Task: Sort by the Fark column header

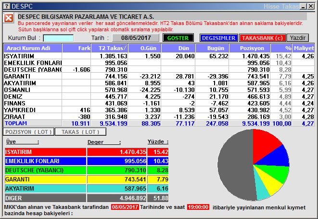Action: point(76,48)
